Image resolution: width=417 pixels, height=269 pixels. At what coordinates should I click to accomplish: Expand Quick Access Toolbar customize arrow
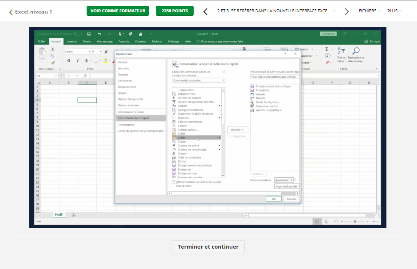coord(151,34)
